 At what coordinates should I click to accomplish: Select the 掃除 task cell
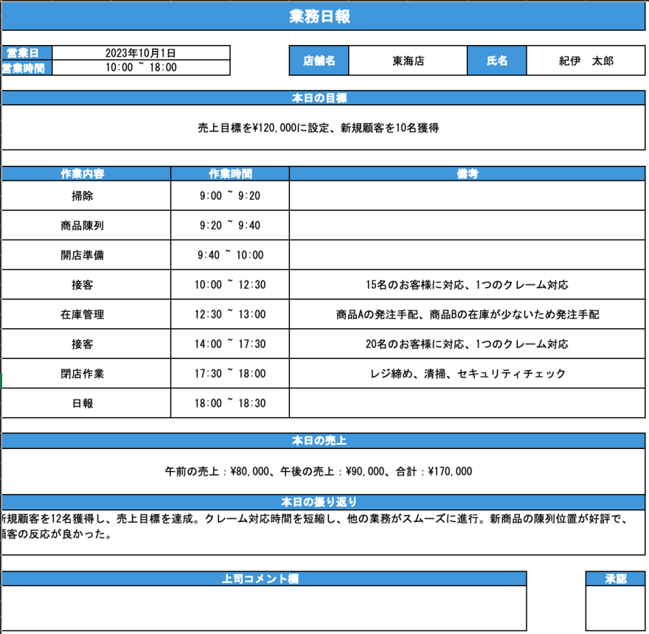[x=86, y=195]
